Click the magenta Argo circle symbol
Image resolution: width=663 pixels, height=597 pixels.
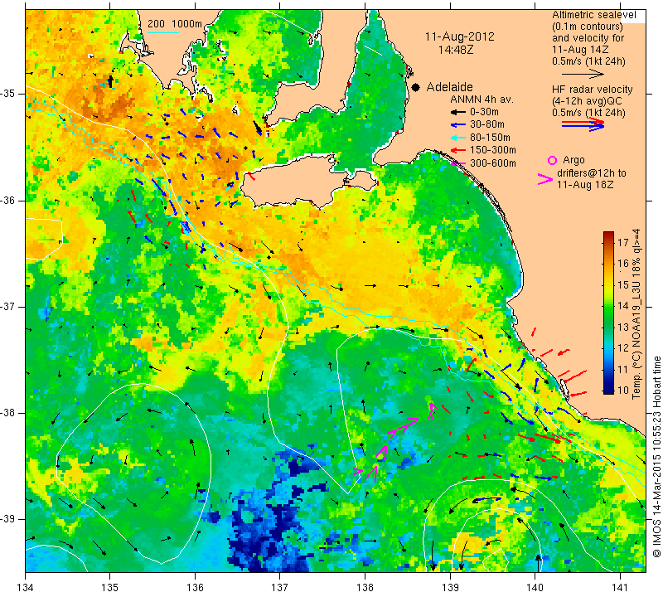click(x=552, y=160)
